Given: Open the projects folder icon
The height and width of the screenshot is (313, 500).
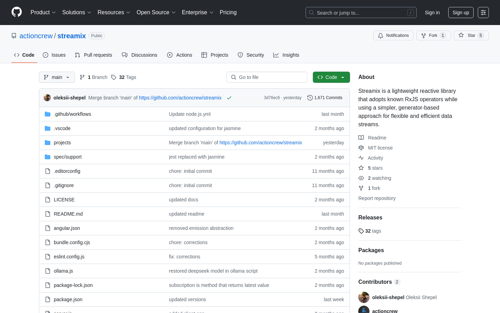Looking at the screenshot, I should 48,143.
